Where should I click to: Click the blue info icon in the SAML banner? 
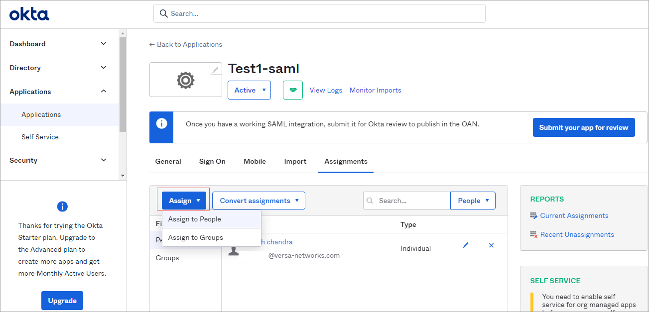coord(161,124)
